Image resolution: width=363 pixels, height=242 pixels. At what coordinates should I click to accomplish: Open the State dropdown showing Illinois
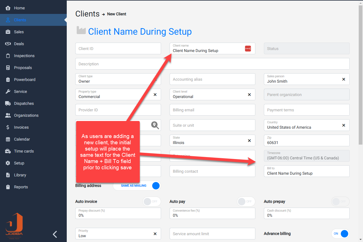click(207, 141)
